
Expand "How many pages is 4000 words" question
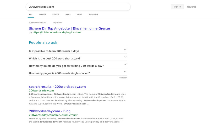coord(78,73)
